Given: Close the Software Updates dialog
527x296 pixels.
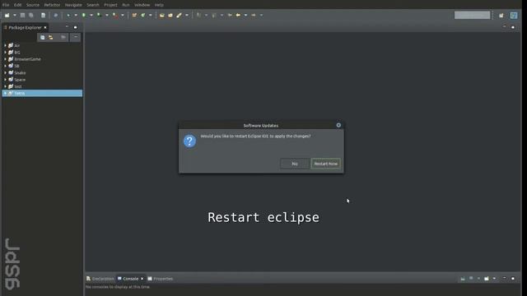Looking at the screenshot, I should tap(338, 125).
